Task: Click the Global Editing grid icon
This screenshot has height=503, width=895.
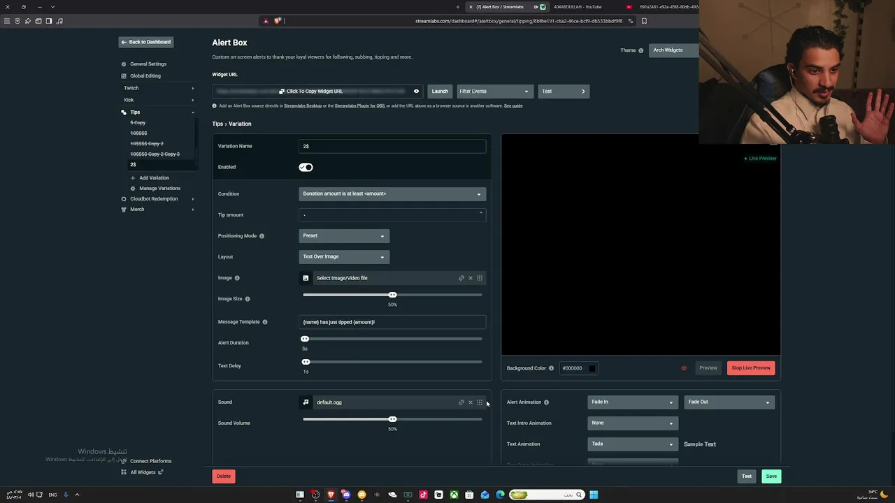Action: tap(124, 76)
